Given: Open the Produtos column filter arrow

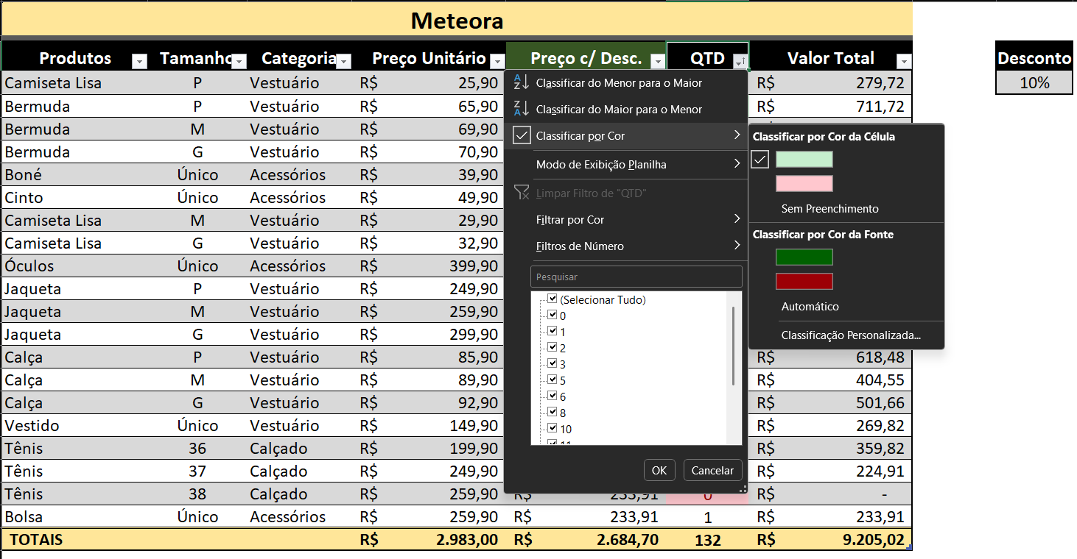Looking at the screenshot, I should tap(139, 61).
